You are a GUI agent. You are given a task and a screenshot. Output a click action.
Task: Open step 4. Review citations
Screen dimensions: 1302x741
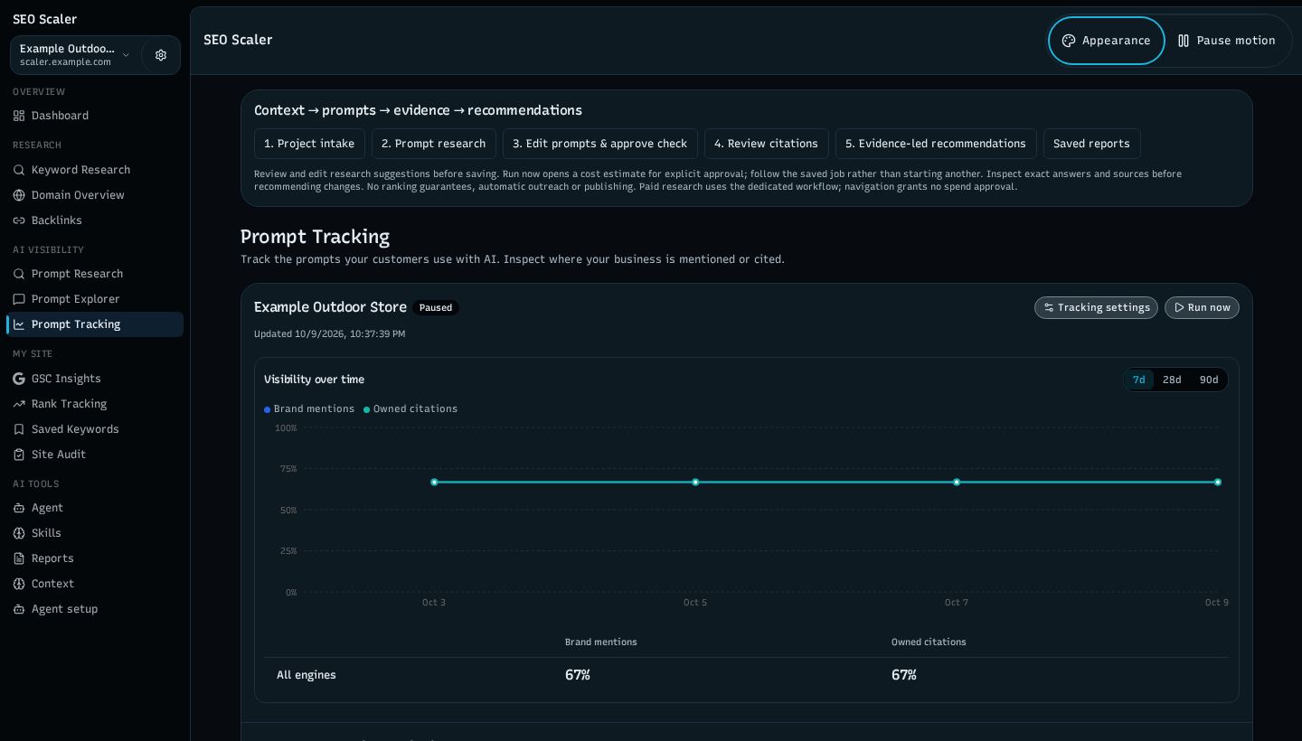coord(767,144)
